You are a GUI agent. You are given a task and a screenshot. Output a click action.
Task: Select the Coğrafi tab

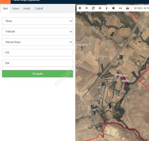point(39,8)
